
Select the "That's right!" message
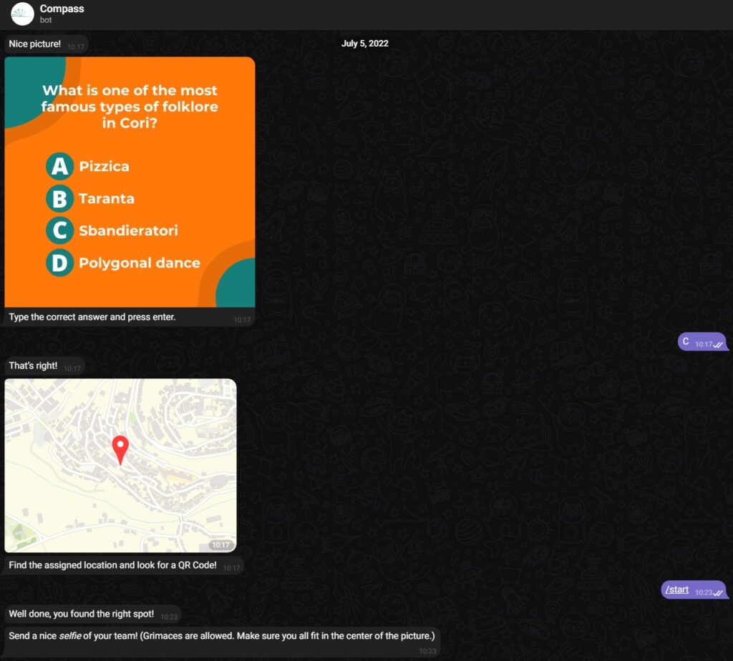(x=33, y=366)
